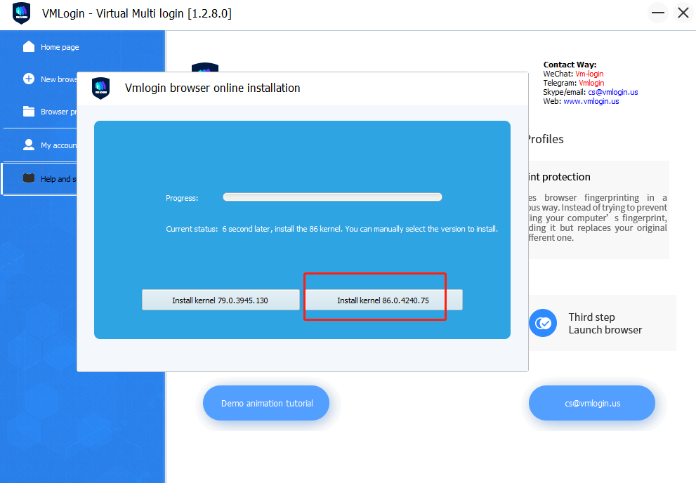This screenshot has width=696, height=483.
Task: Close the VMLogin window
Action: pos(683,13)
